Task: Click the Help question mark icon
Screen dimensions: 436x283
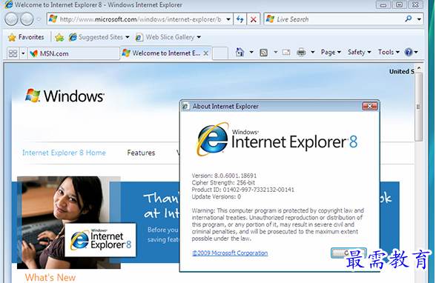Action: tap(409, 52)
